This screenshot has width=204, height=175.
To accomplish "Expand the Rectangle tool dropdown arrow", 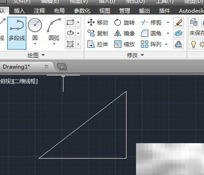I will (x=78, y=22).
